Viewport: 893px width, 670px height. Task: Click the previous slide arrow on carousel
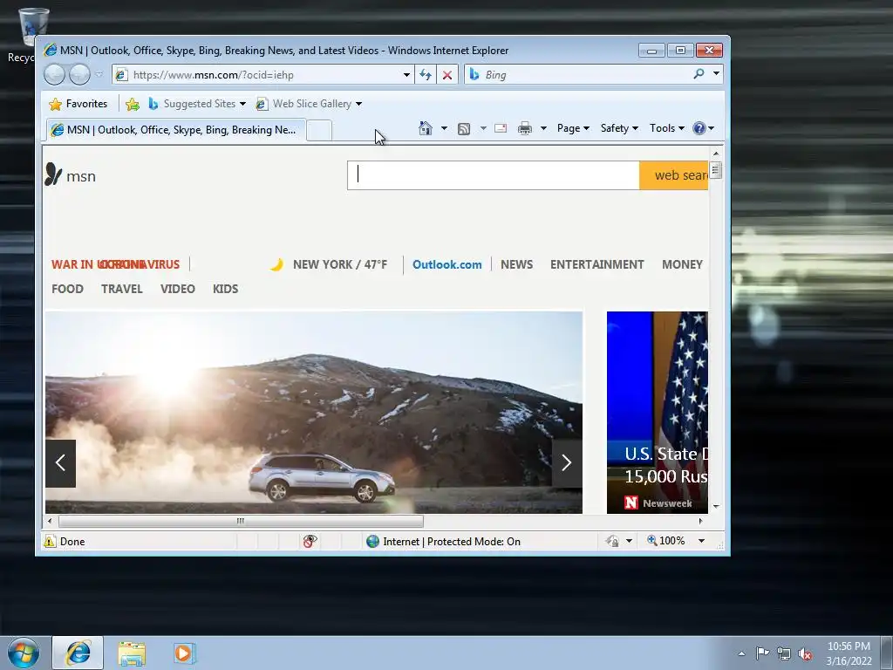pos(60,463)
